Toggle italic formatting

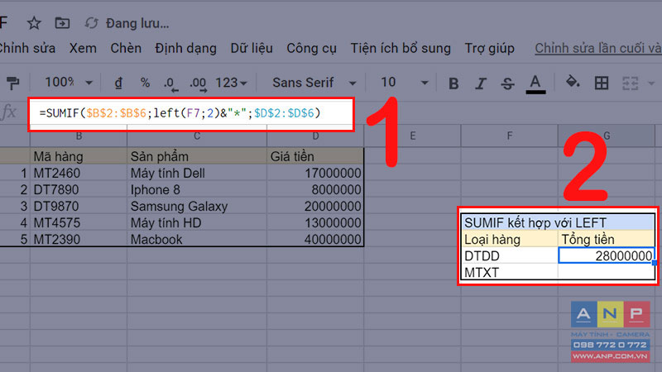481,83
